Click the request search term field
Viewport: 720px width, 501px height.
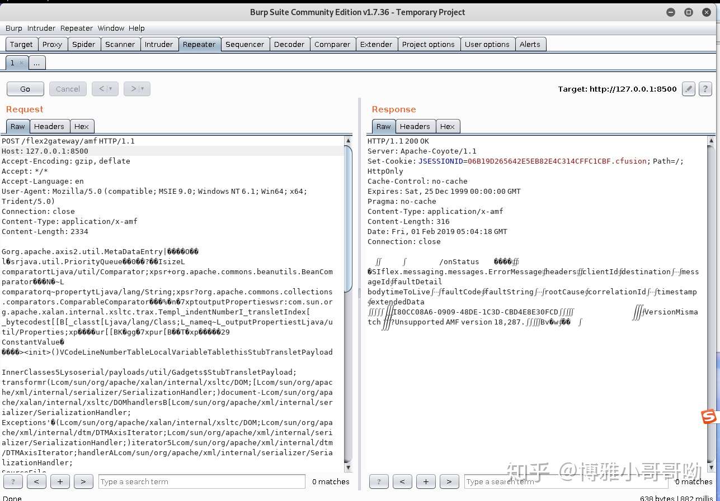click(x=202, y=481)
